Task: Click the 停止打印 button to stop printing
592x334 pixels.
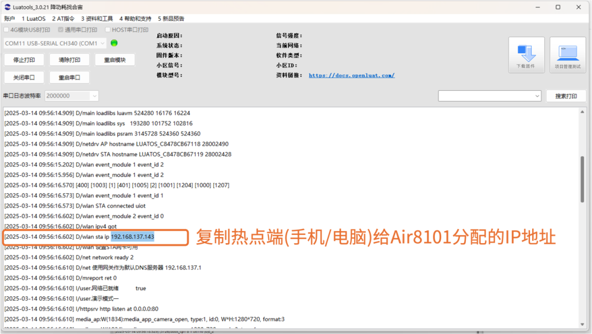Action: point(24,60)
